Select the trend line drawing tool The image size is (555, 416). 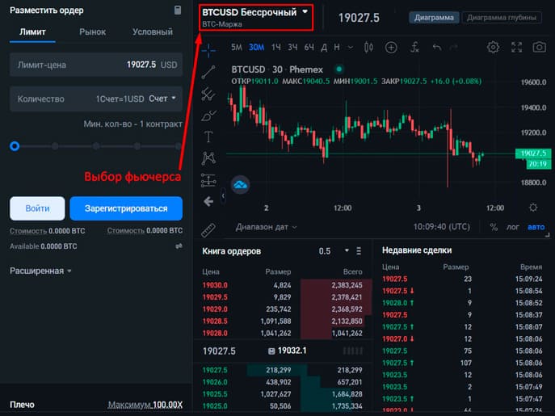[x=208, y=72]
